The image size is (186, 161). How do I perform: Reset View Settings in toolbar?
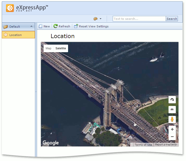tap(91, 26)
